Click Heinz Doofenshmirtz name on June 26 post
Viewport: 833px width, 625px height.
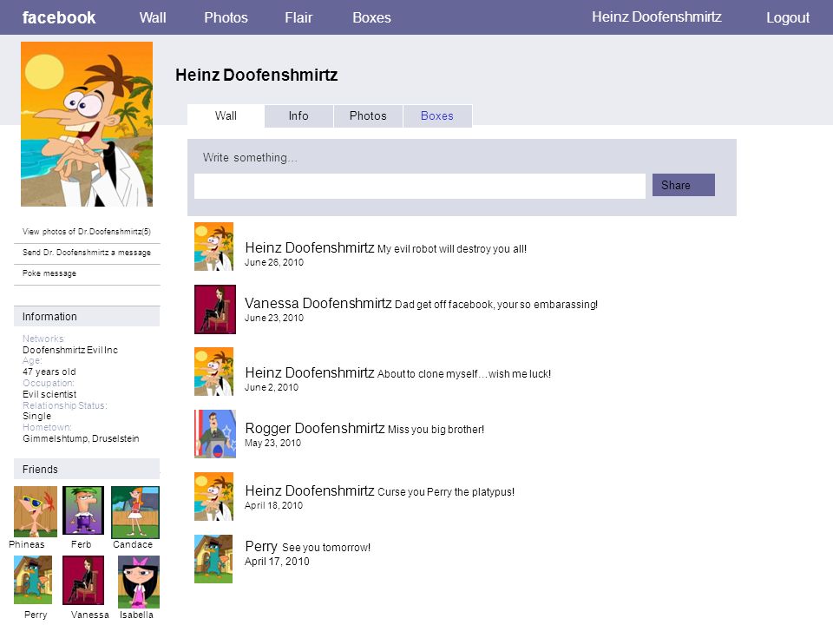tap(310, 247)
